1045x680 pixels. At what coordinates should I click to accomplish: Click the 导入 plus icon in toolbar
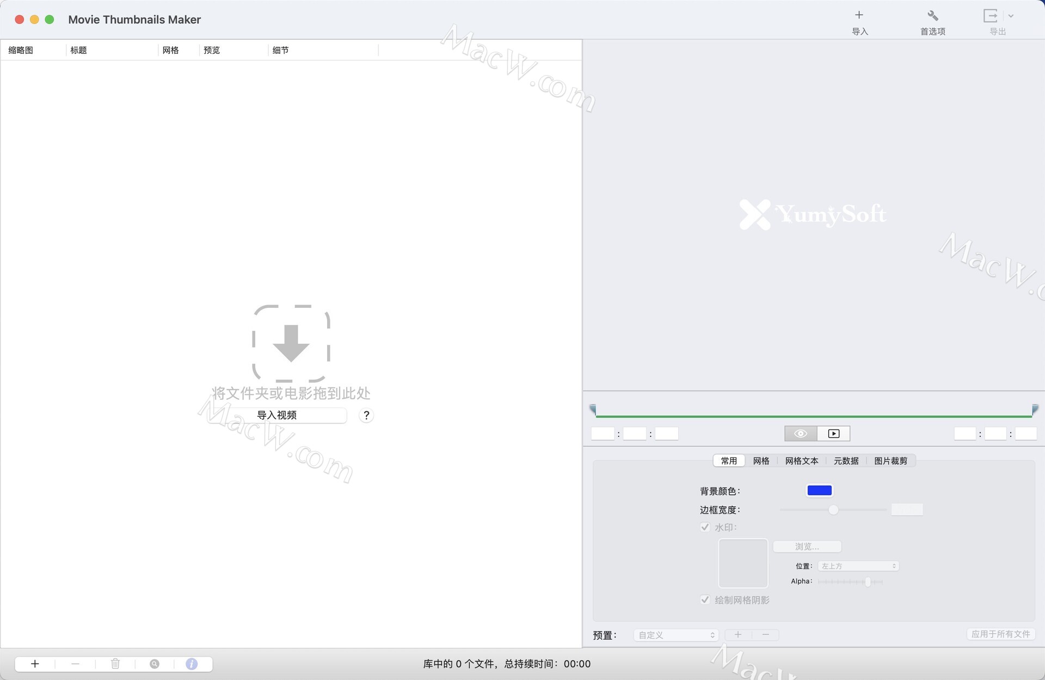tap(859, 15)
